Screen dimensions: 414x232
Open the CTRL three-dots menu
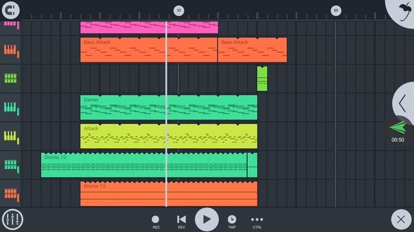pos(257,222)
